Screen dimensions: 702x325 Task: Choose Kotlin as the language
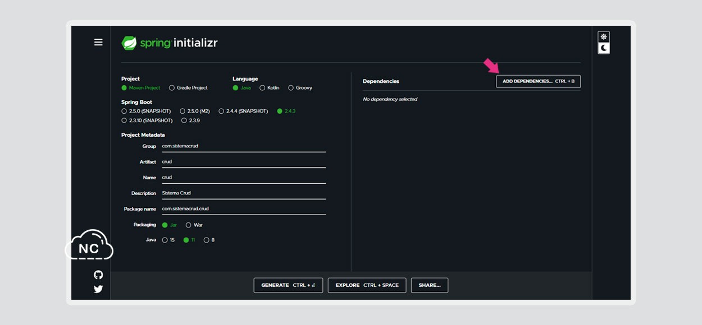270,88
